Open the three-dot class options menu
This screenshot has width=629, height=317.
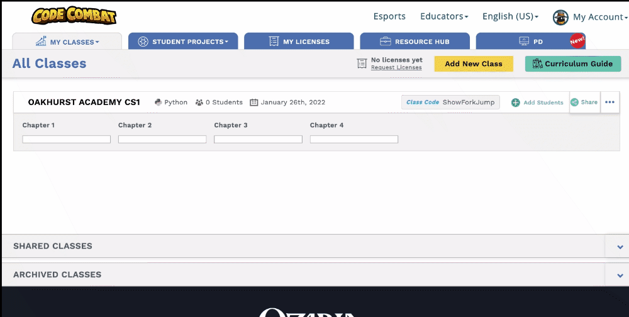point(610,103)
